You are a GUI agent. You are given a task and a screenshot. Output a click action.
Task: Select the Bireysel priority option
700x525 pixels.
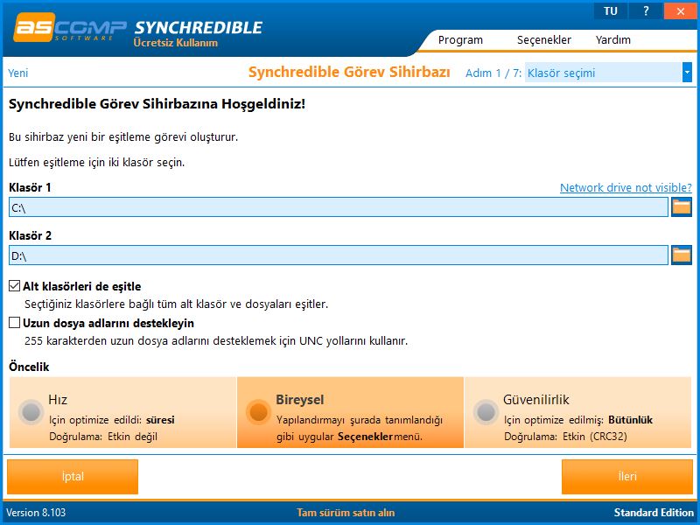point(351,412)
